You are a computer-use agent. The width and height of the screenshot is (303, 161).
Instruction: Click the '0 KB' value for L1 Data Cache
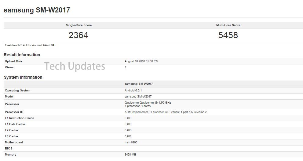pos(128,124)
